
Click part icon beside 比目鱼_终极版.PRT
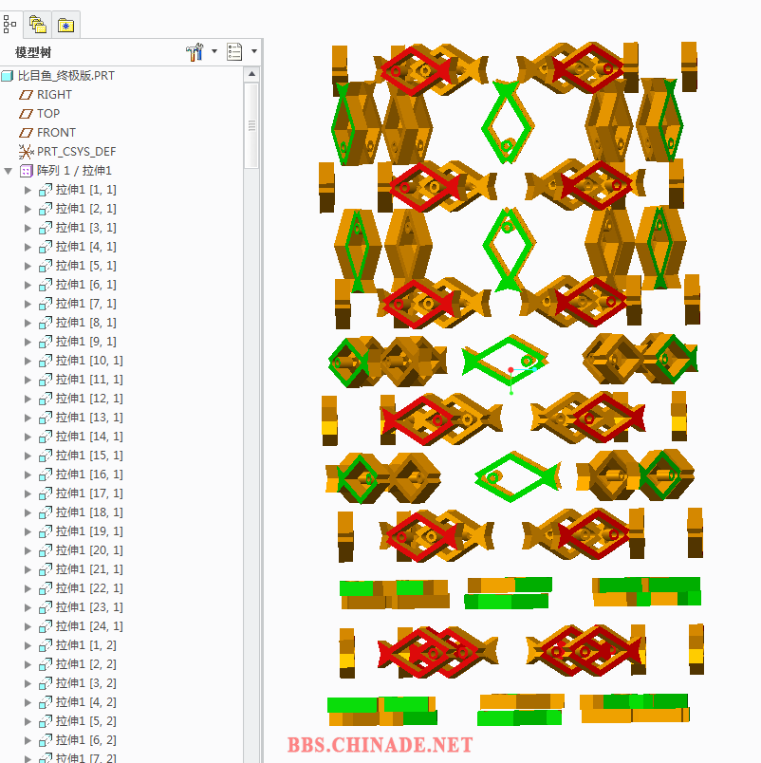(x=8, y=76)
